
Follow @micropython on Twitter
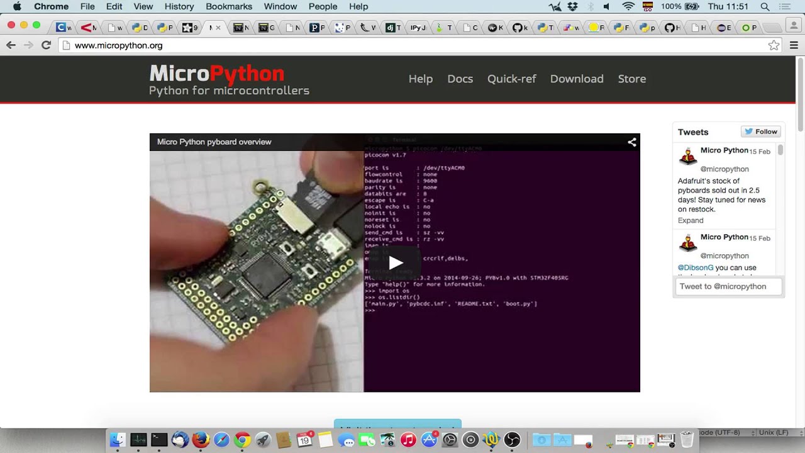(x=761, y=131)
